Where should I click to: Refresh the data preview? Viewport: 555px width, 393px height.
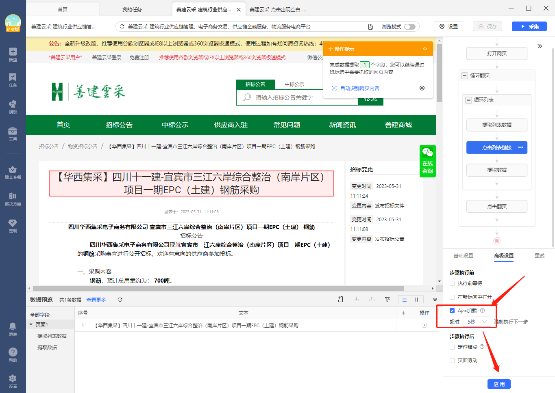(x=120, y=300)
